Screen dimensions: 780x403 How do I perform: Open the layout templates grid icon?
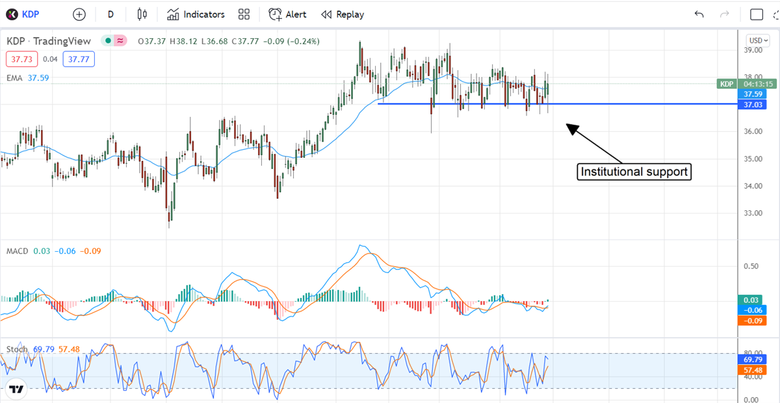[244, 14]
